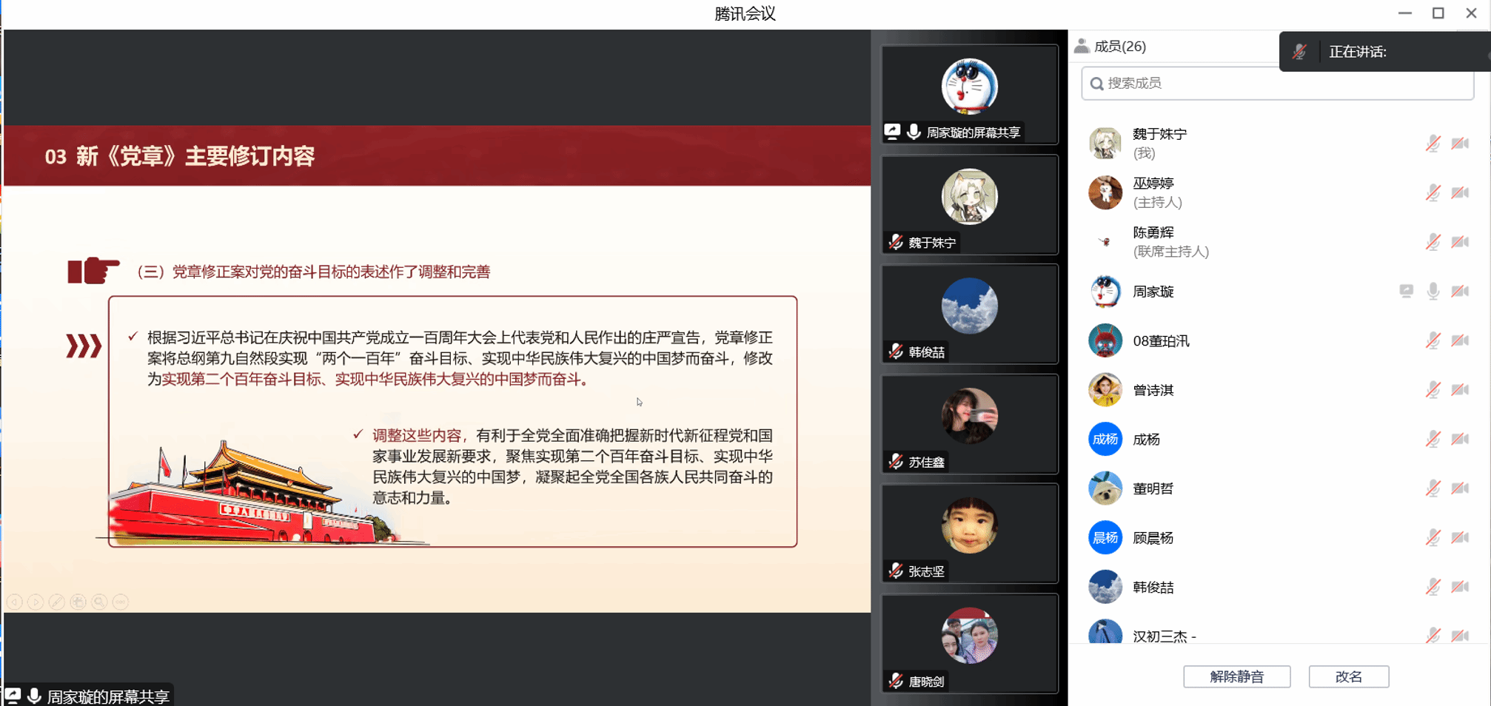Select the 周家璇的屏幕共享 video tile

click(x=969, y=94)
